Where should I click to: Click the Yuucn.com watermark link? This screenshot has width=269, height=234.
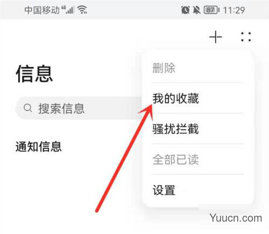click(x=236, y=218)
